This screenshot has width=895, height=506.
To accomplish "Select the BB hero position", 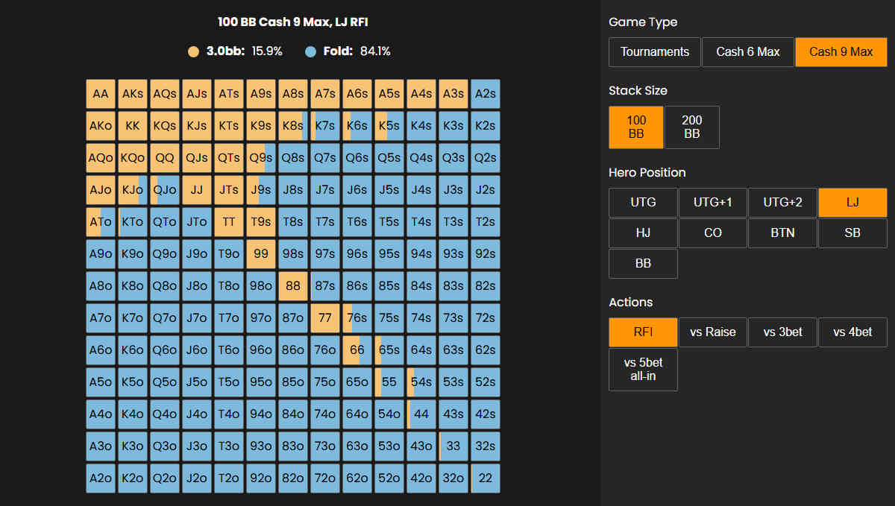I will [643, 264].
